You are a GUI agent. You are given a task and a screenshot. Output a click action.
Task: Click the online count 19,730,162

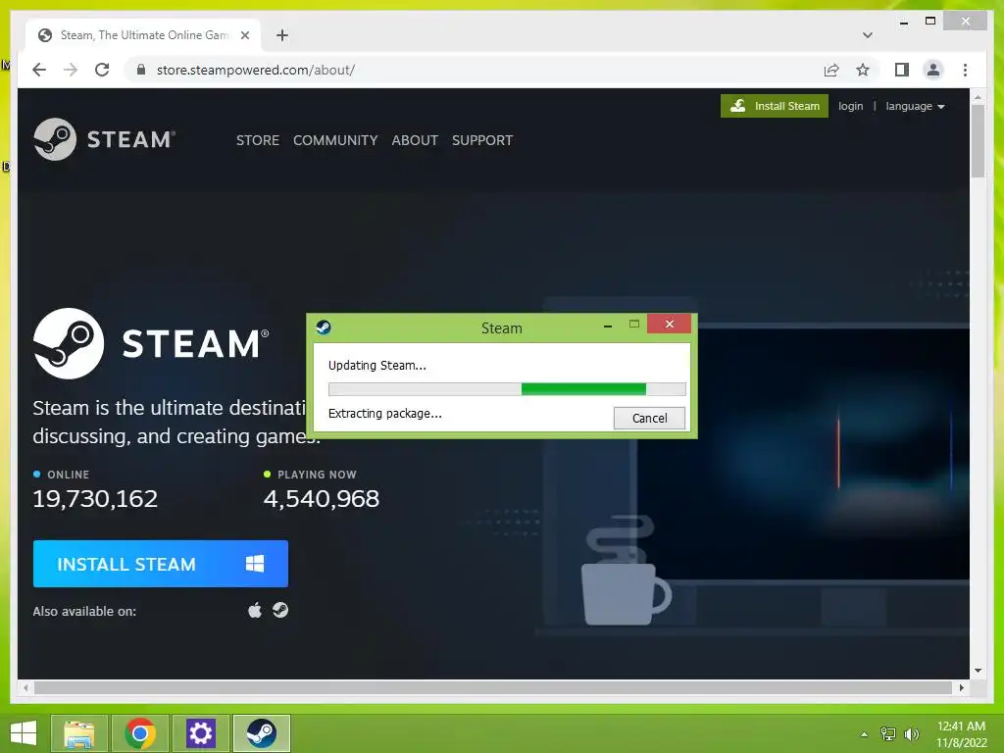click(x=95, y=499)
